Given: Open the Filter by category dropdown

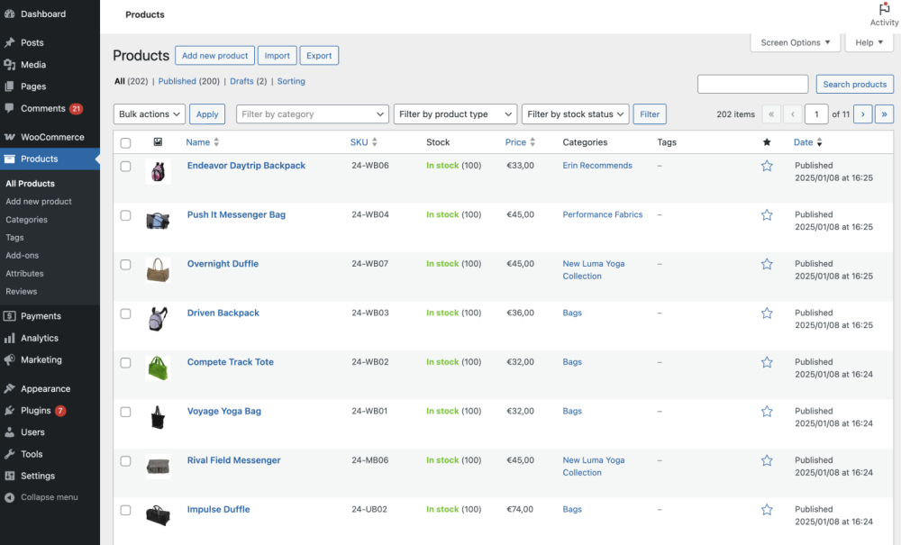Looking at the screenshot, I should [312, 114].
